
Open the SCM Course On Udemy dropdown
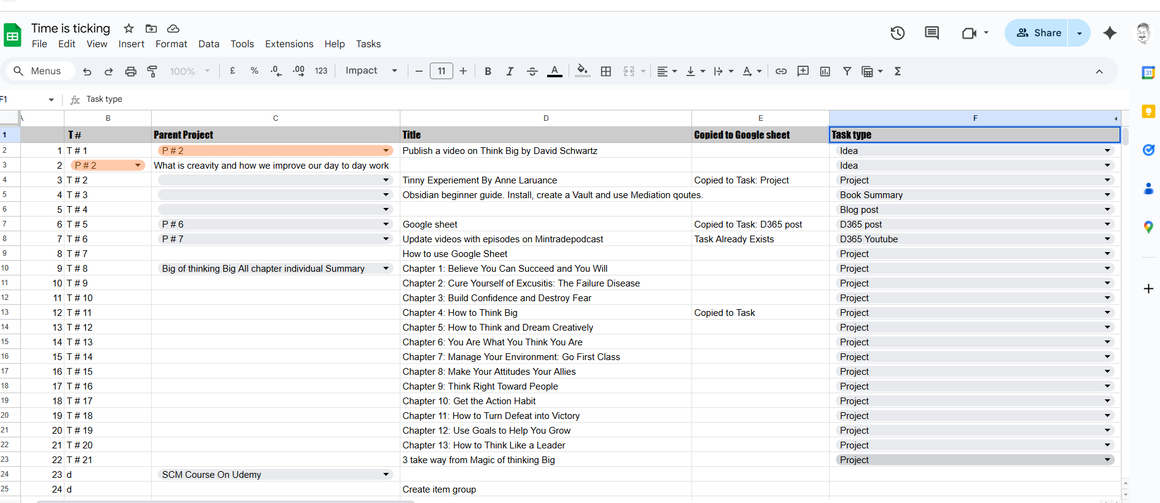pos(386,475)
